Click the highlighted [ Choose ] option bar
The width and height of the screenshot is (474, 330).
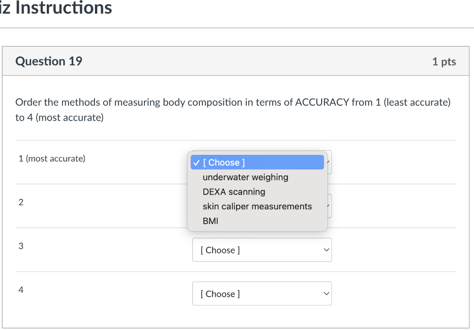coord(257,162)
